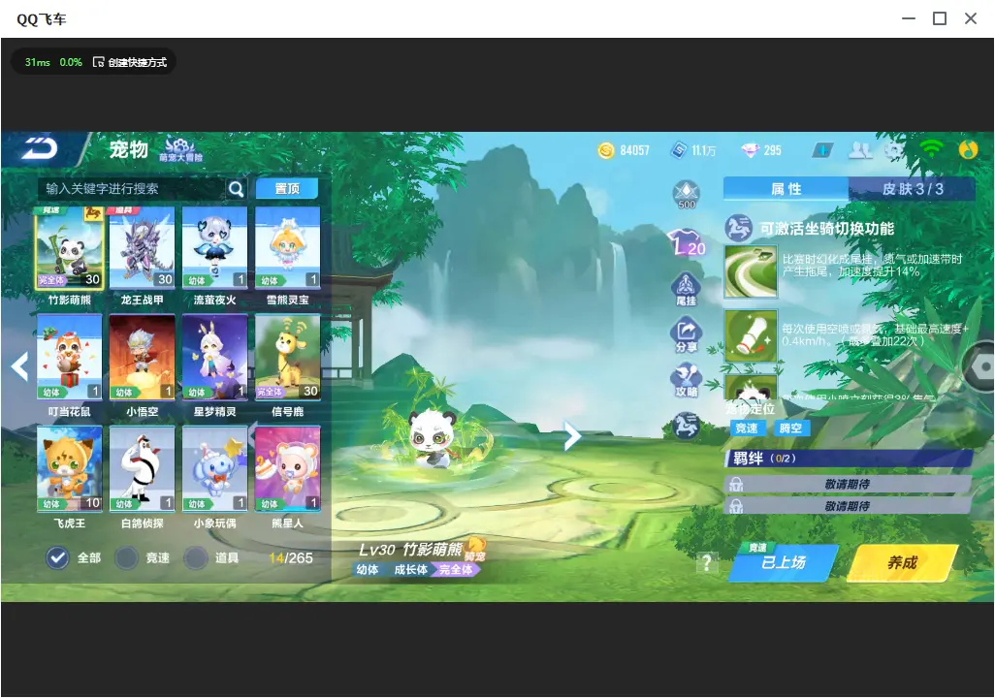Click the purple shirt 20 icon
This screenshot has width=995, height=698.
click(686, 242)
